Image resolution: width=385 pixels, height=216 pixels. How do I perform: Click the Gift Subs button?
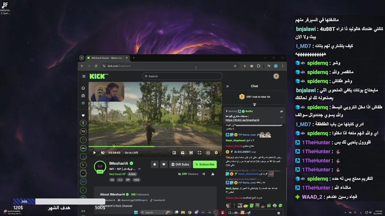tap(180, 164)
